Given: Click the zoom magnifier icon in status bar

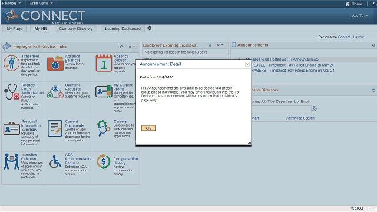Looking at the screenshot, I should (352, 208).
